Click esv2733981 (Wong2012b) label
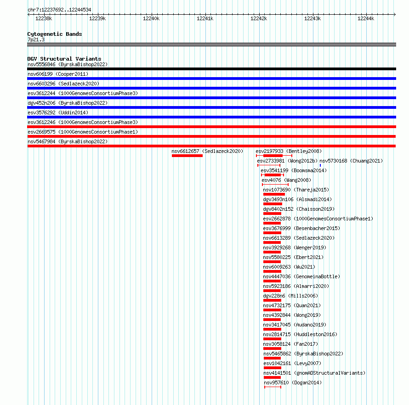Image resolution: width=409 pixels, height=405 pixels. (287, 161)
